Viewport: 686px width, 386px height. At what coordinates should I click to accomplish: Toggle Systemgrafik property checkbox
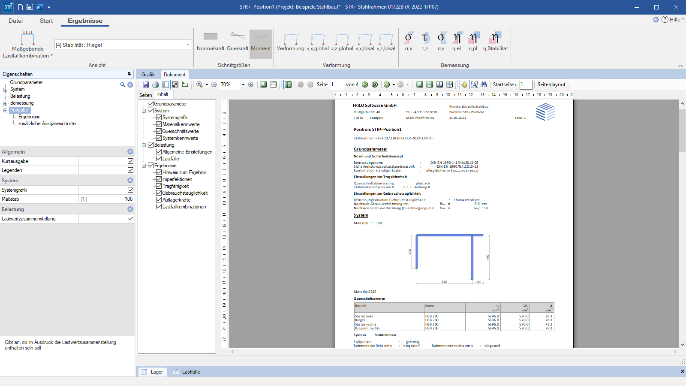pyautogui.click(x=130, y=190)
